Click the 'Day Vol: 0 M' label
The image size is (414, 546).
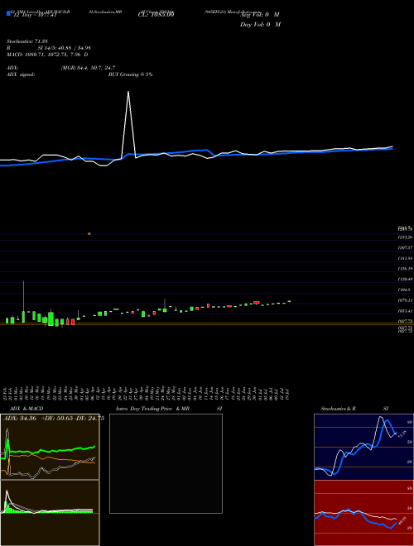pos(260,25)
